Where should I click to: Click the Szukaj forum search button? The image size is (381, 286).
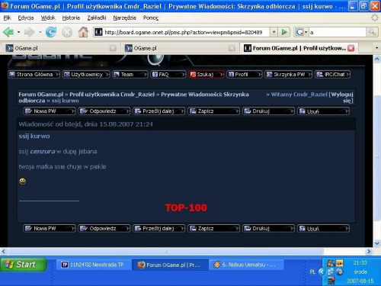click(x=206, y=75)
